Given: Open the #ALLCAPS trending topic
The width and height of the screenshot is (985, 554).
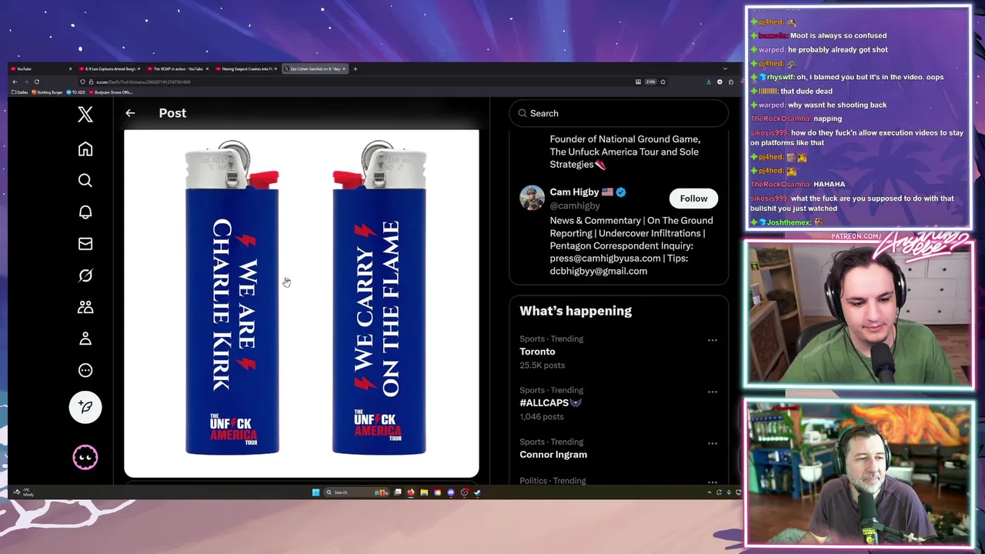Looking at the screenshot, I should coord(544,402).
